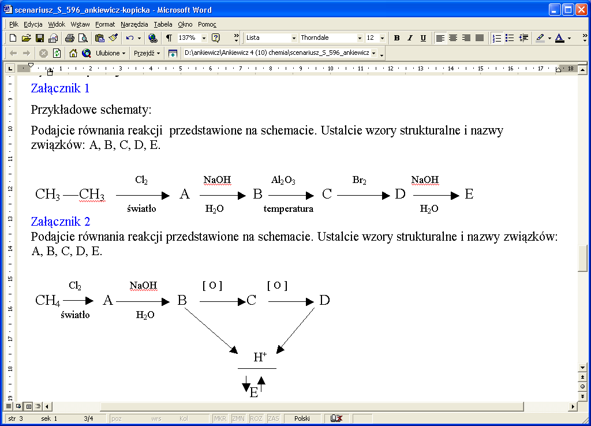Search the Web icon
This screenshot has height=426, width=591.
pos(87,53)
